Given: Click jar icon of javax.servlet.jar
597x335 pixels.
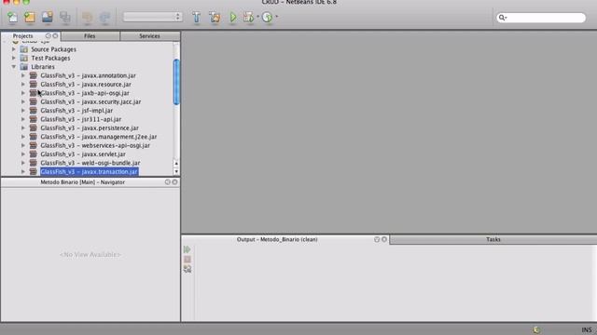Looking at the screenshot, I should [34, 154].
